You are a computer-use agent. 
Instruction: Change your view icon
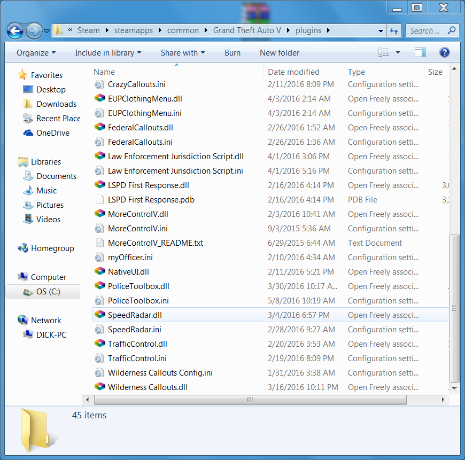click(x=383, y=52)
